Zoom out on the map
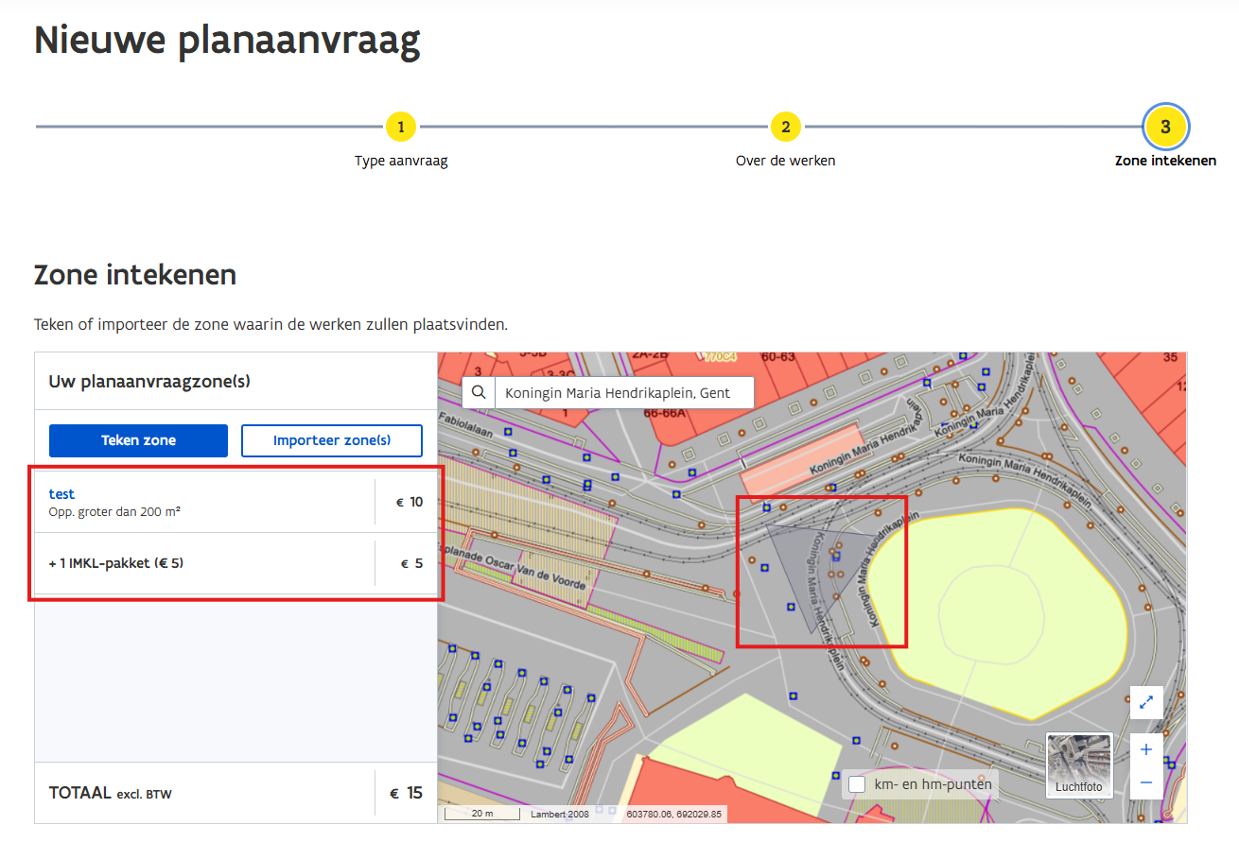1239x842 pixels. click(x=1146, y=782)
